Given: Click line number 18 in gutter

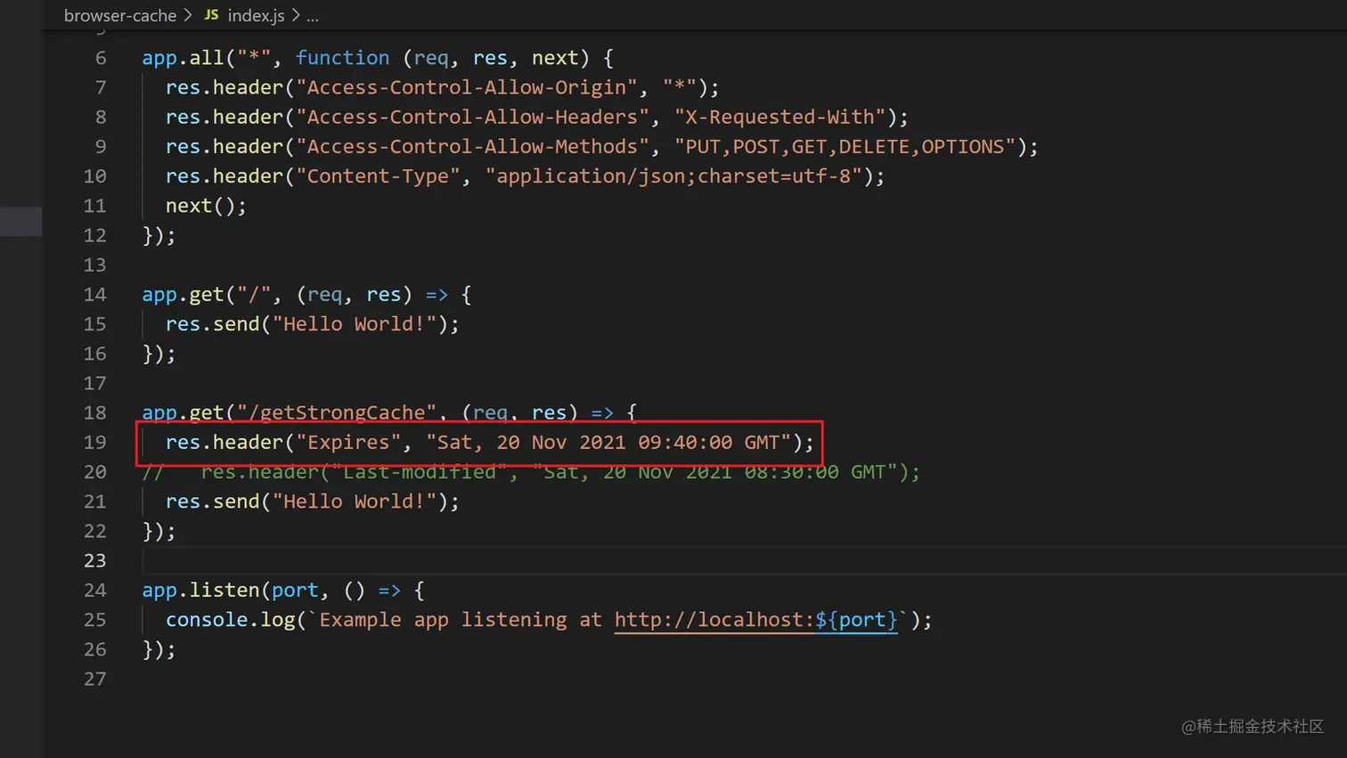Looking at the screenshot, I should [x=94, y=413].
